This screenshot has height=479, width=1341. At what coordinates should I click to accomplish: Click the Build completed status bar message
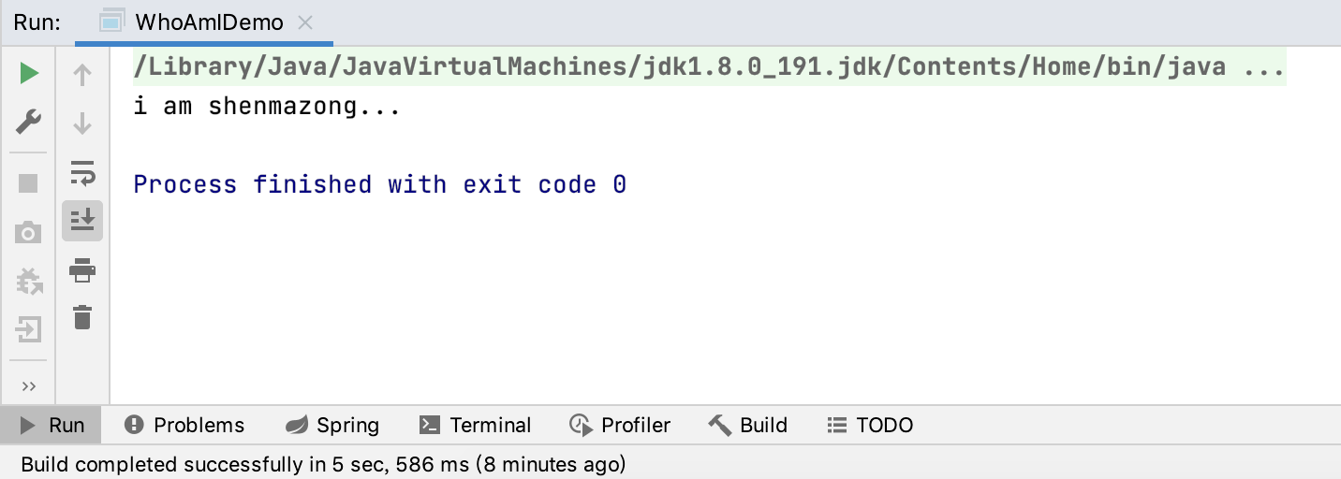[x=323, y=464]
